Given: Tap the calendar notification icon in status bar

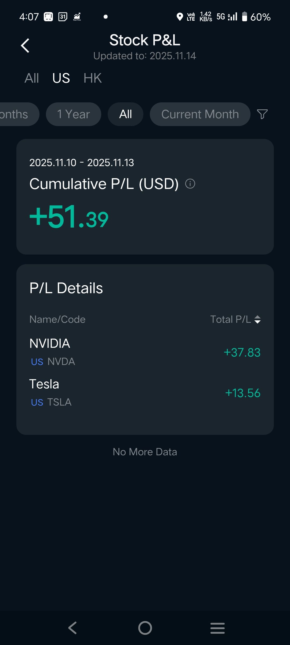Looking at the screenshot, I should tap(63, 17).
